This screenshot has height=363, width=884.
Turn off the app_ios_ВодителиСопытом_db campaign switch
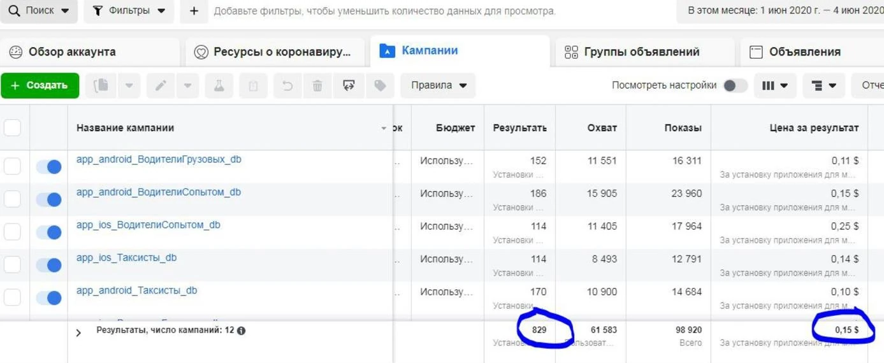click(x=48, y=232)
